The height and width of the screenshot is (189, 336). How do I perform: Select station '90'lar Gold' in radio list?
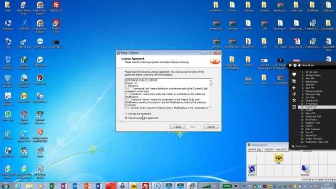point(311,72)
